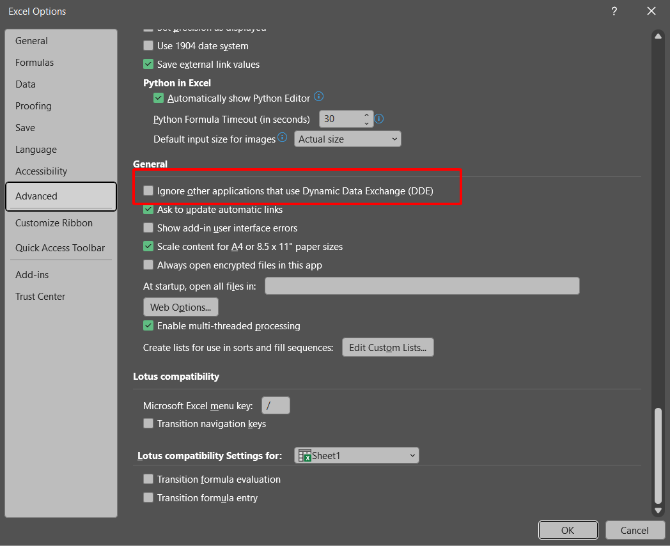Screen dimensions: 670x546
Task: Confirm settings with OK button
Action: 568,530
